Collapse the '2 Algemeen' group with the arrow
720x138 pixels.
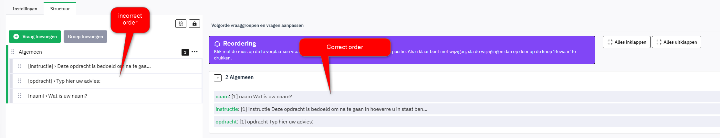[x=218, y=78]
